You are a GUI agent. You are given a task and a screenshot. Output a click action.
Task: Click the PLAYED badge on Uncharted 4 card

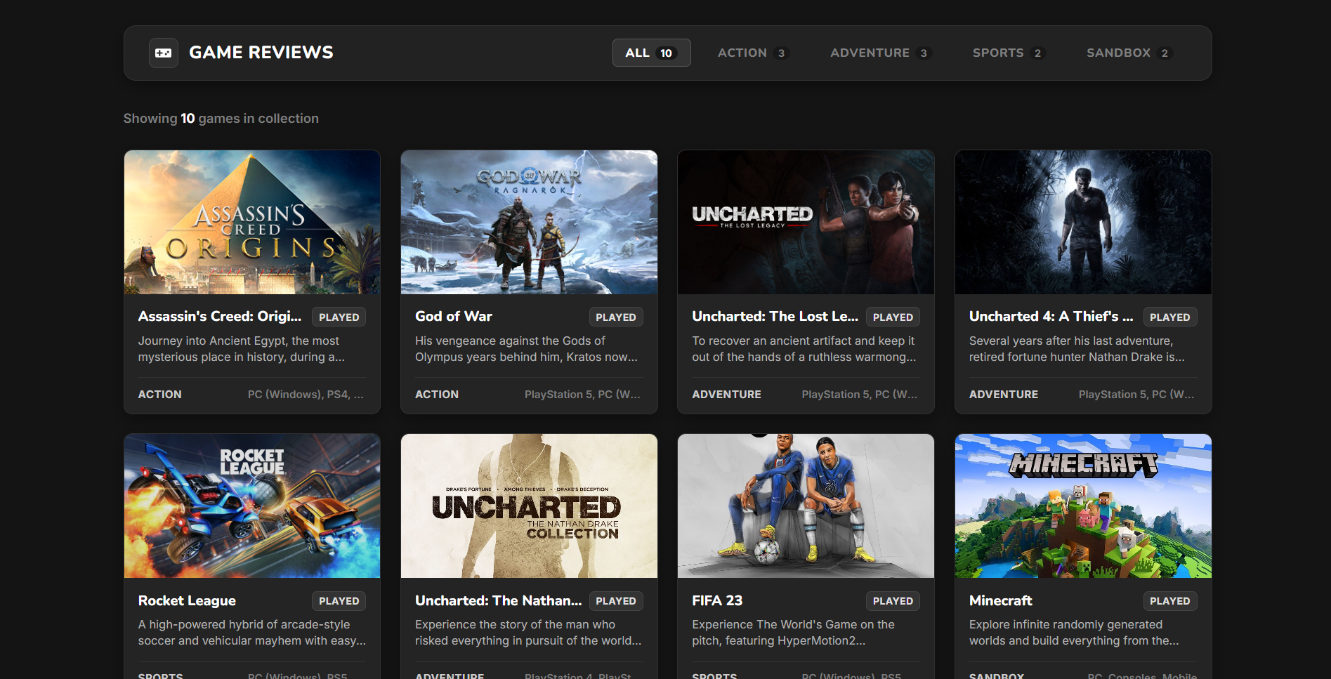(x=1170, y=317)
